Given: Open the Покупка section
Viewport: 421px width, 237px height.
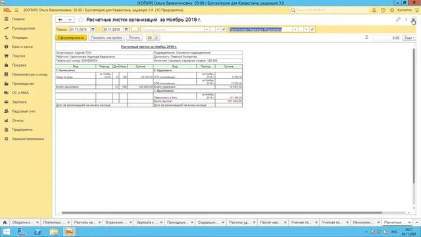Looking at the screenshot, I should (18, 56).
